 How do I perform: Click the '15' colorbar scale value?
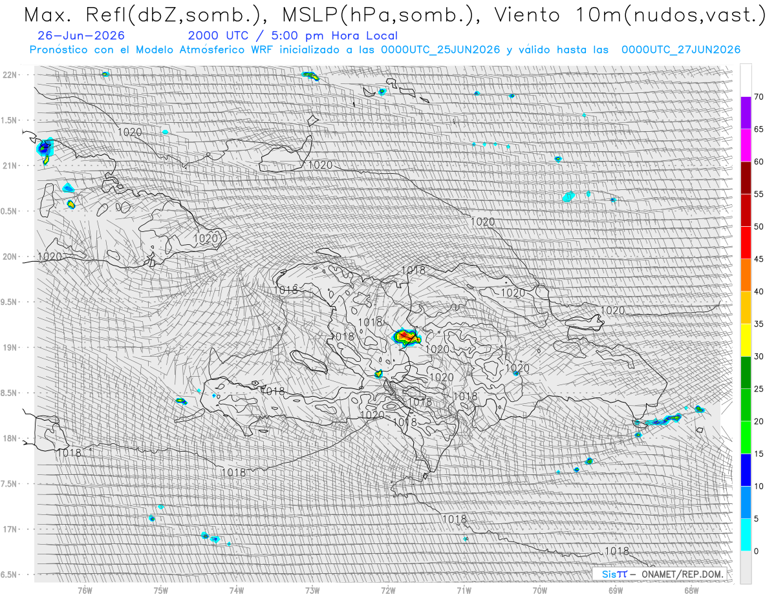tap(759, 454)
